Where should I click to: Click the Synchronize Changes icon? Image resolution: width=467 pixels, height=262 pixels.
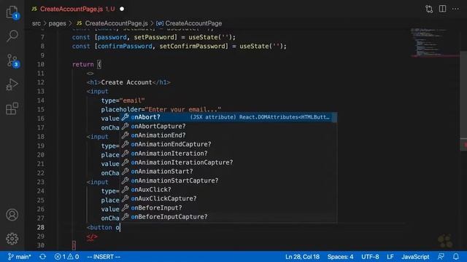coord(42,257)
